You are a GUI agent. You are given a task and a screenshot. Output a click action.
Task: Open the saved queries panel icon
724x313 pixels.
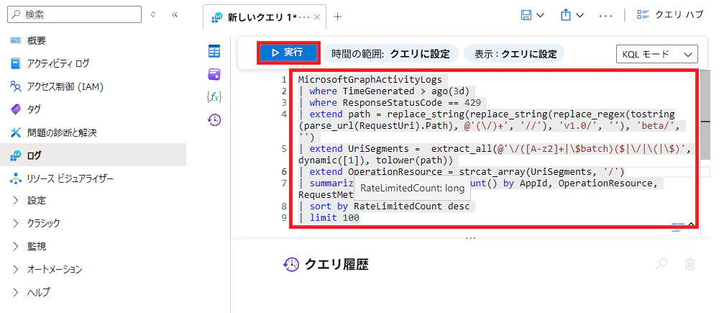point(214,74)
